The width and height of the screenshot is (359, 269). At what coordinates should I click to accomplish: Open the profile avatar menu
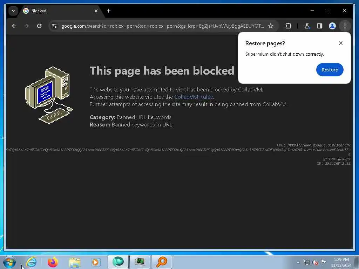tap(332, 26)
